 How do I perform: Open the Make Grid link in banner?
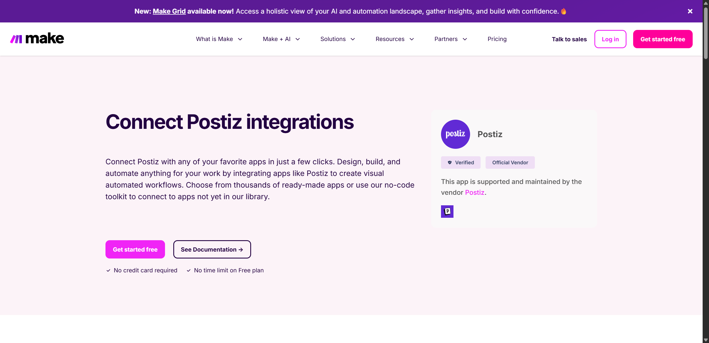(x=169, y=11)
